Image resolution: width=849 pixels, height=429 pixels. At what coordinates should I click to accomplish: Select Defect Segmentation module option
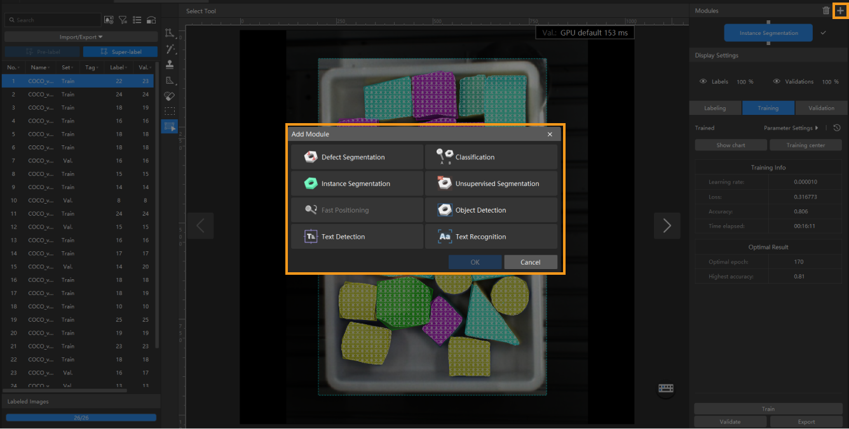pyautogui.click(x=357, y=157)
